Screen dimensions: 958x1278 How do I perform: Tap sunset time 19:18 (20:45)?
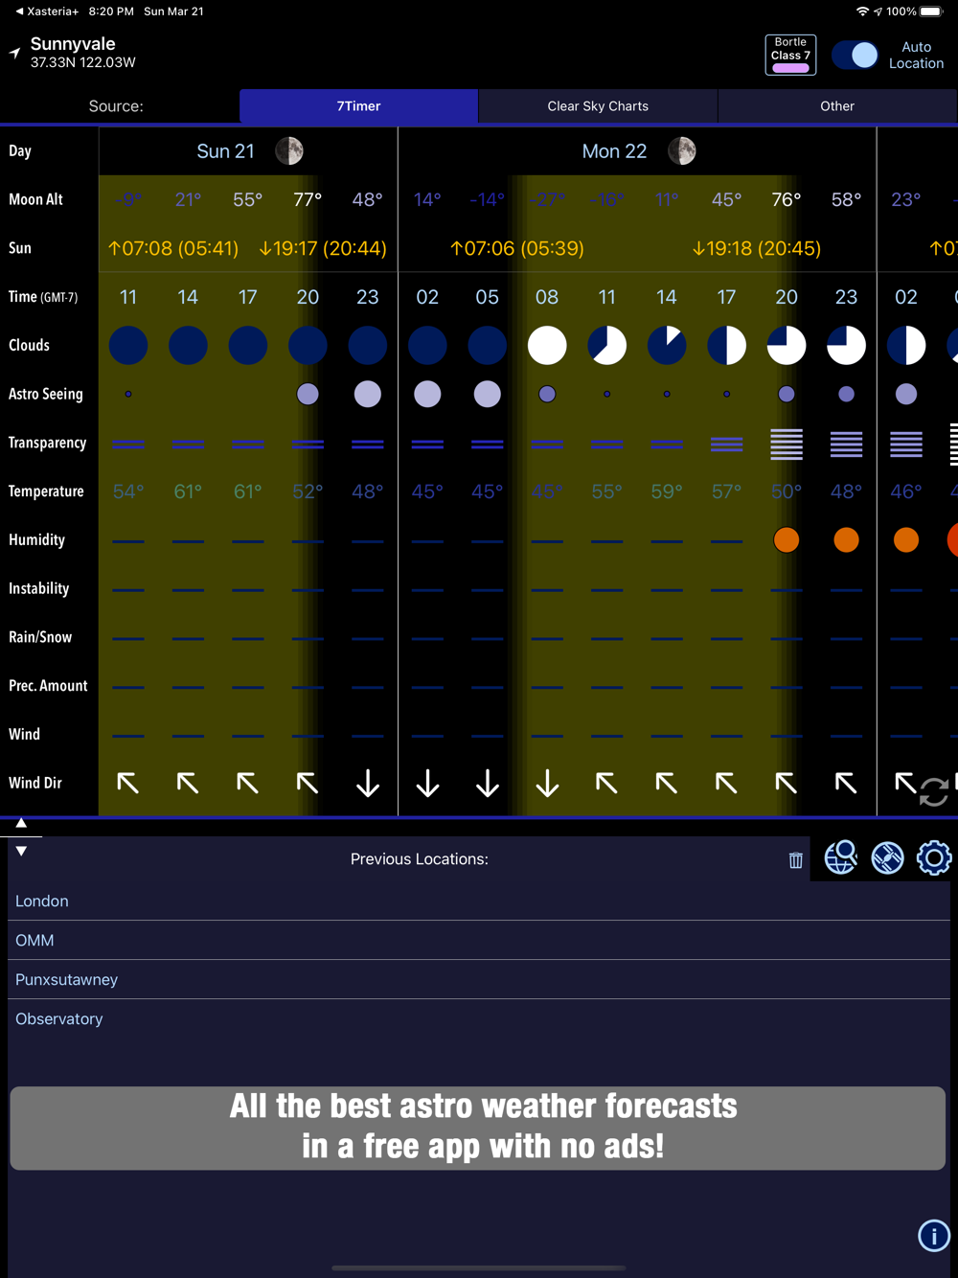[x=757, y=248]
